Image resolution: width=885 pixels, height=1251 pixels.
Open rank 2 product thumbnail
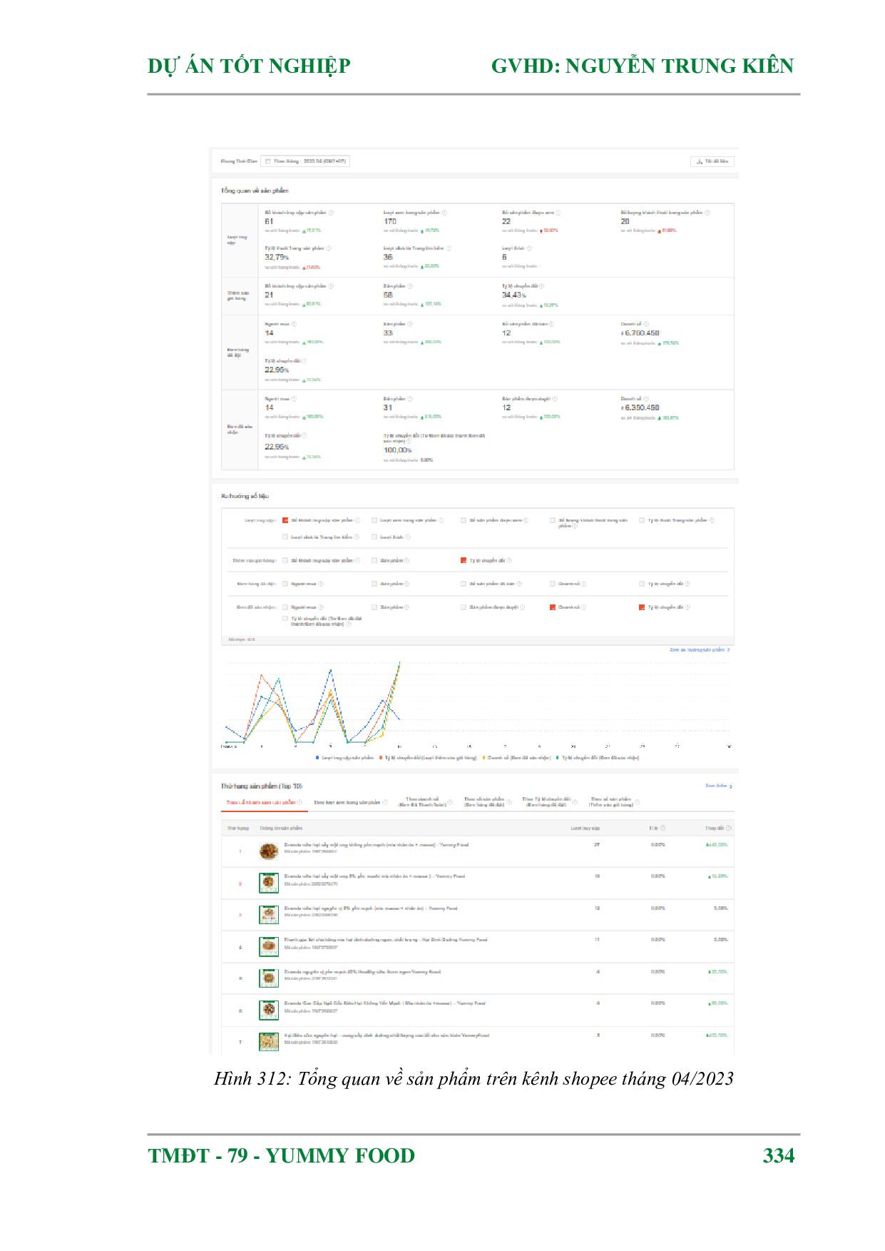pos(269,883)
